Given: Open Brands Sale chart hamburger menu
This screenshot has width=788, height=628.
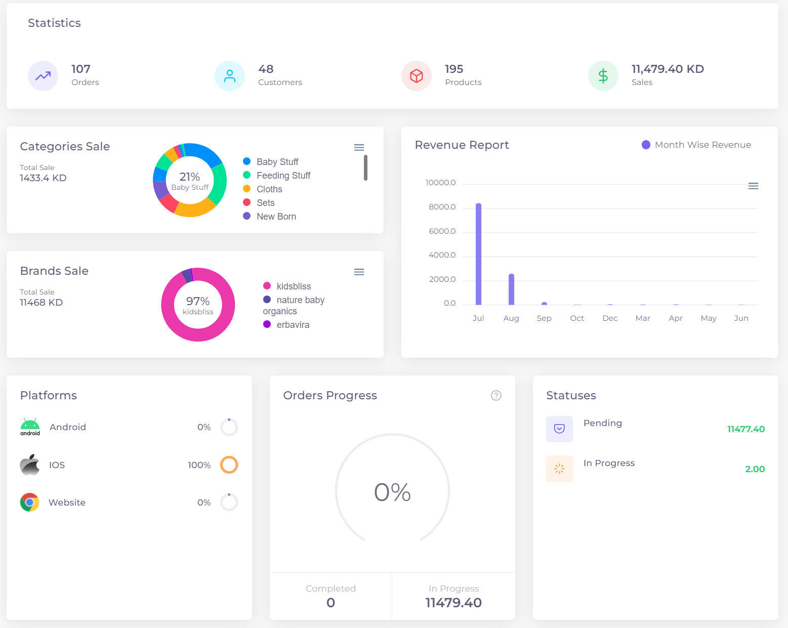Looking at the screenshot, I should pos(359,272).
